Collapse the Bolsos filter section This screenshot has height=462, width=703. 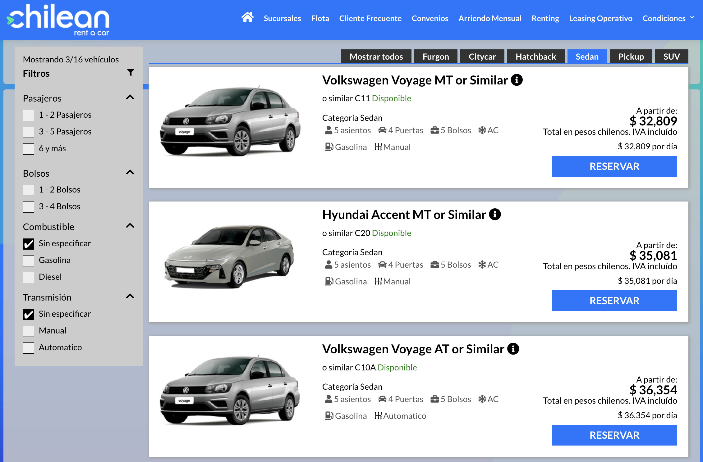130,172
